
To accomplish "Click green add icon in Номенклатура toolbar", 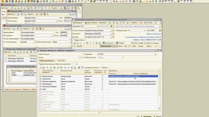I will [12, 8].
